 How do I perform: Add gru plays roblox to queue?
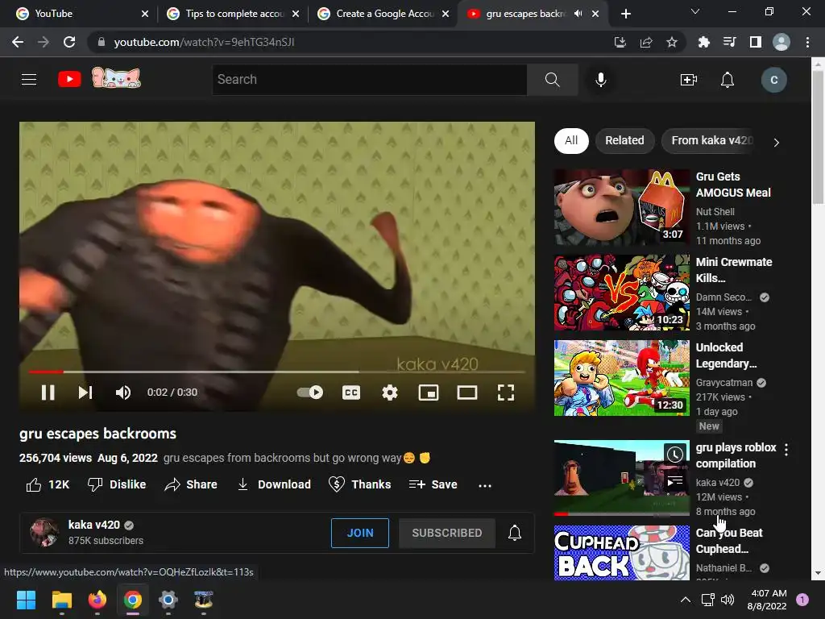[674, 481]
